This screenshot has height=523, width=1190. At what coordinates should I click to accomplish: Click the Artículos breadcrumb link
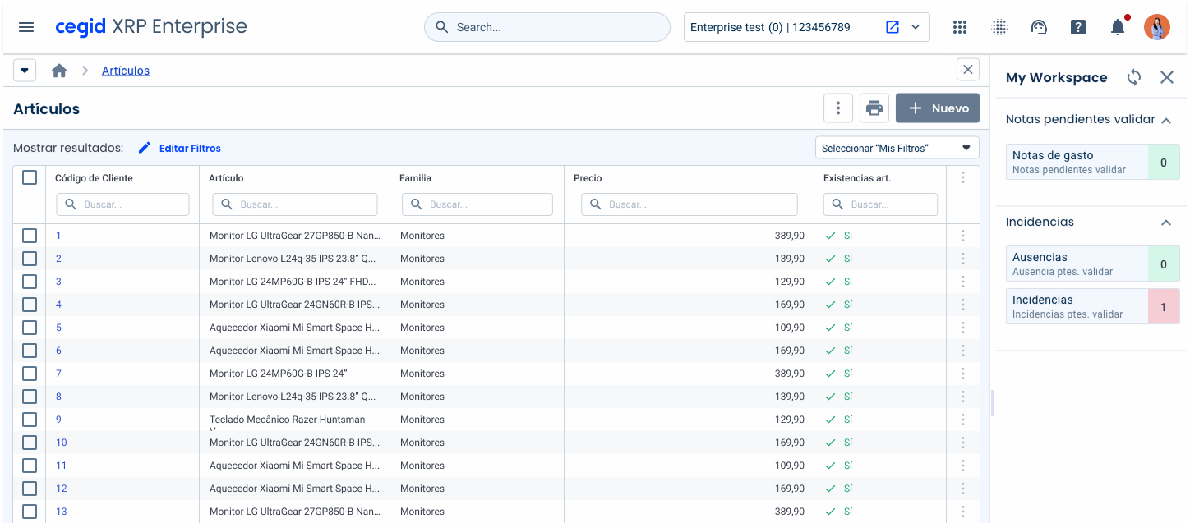(126, 71)
